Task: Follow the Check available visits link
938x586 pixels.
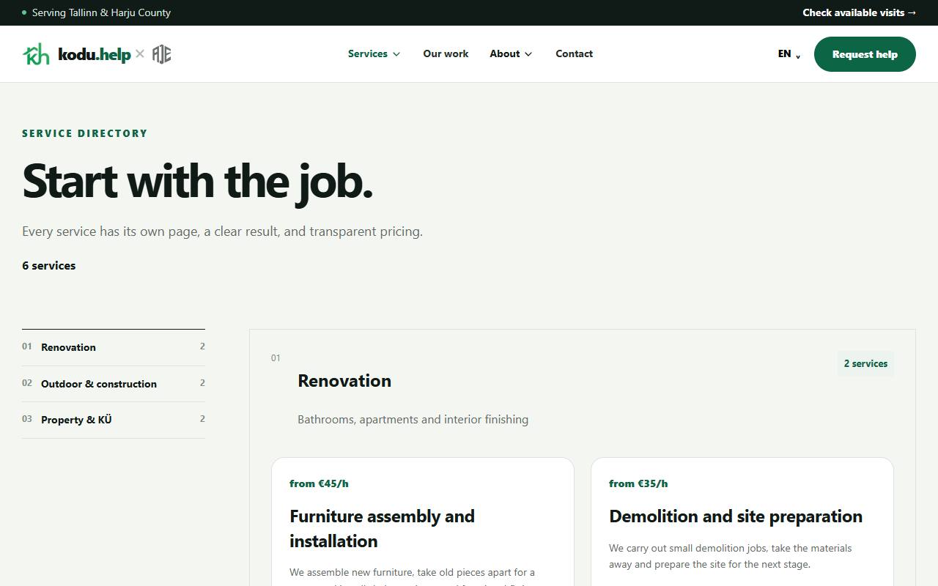Action: click(x=860, y=12)
